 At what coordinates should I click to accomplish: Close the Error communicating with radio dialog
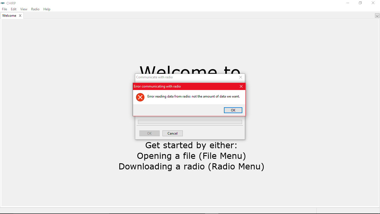(x=241, y=86)
